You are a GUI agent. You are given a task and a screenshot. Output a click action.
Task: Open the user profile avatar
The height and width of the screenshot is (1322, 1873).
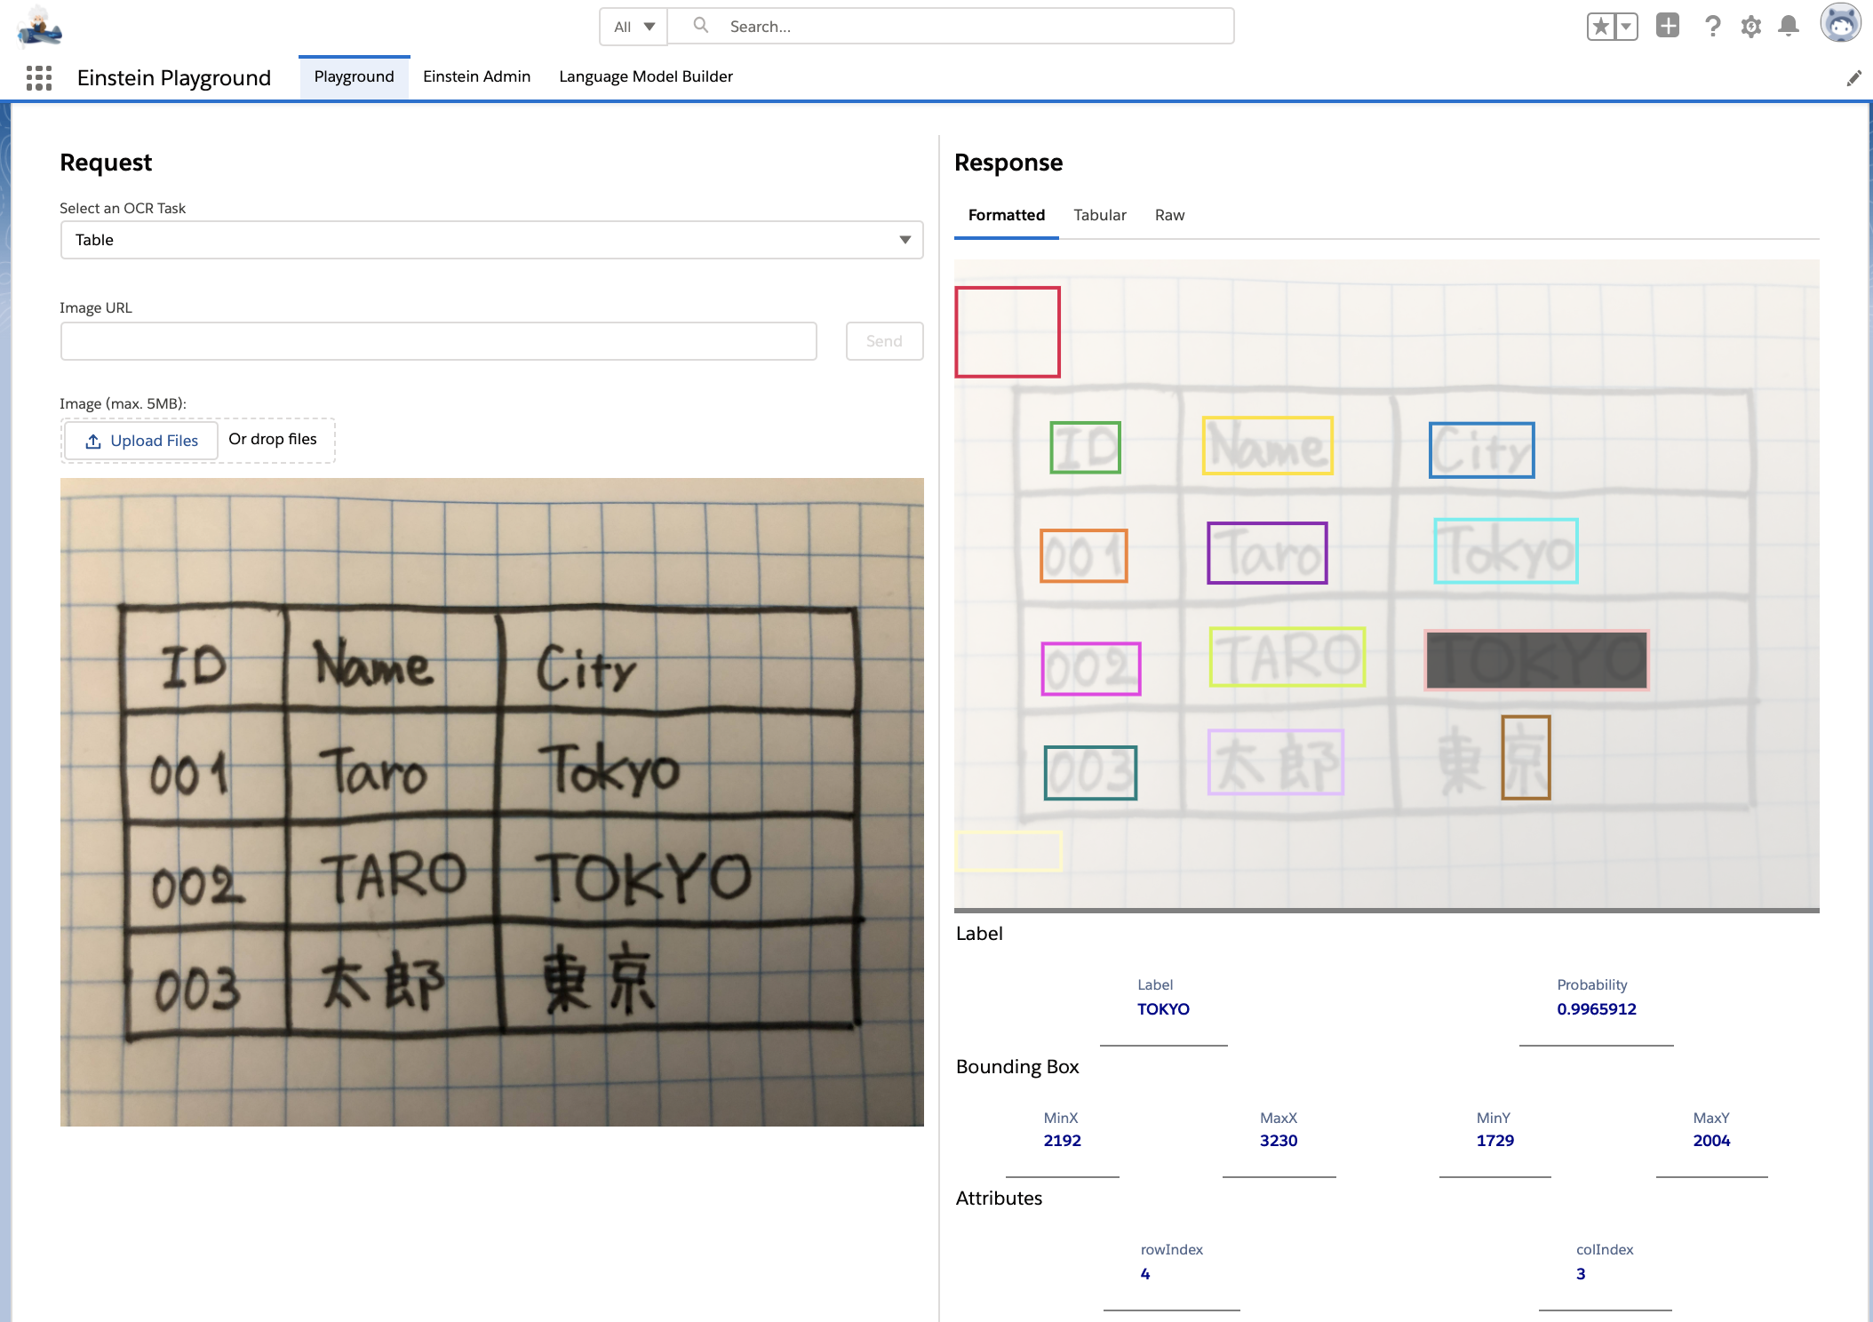1839,24
